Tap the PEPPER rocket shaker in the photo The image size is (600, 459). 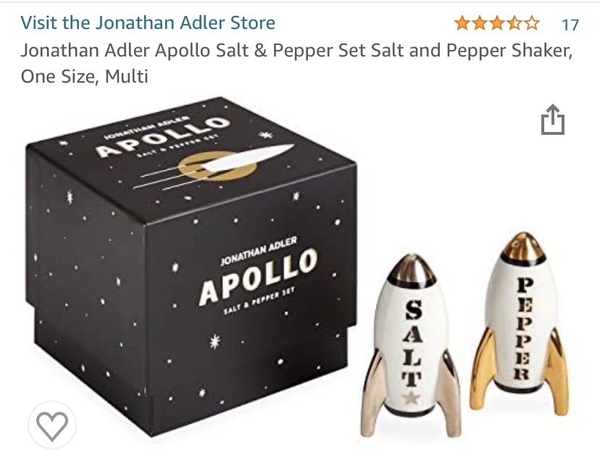pyautogui.click(x=520, y=324)
